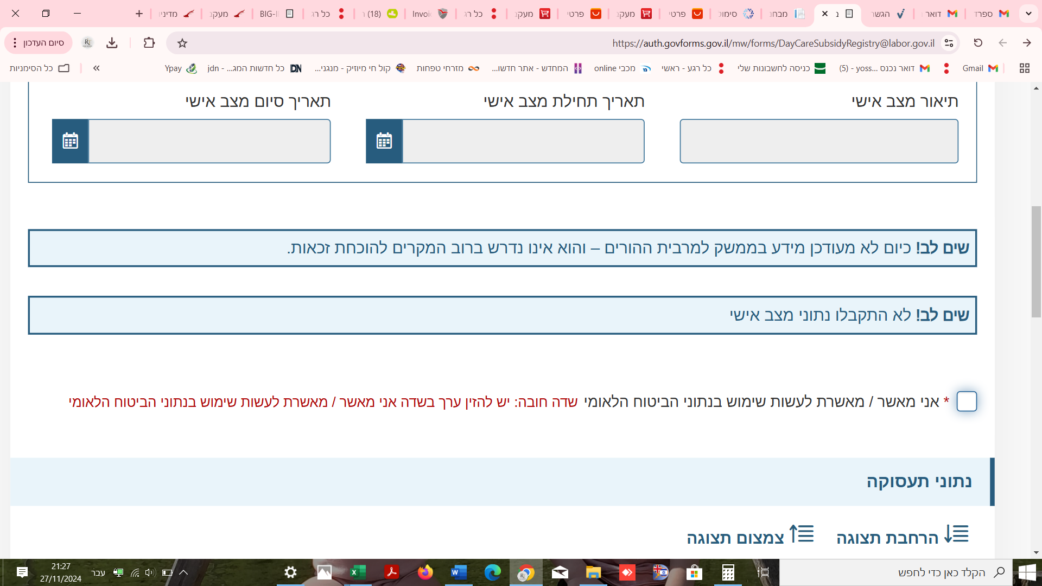
Task: Click the page vertical scrollbar thumb
Action: [x=1036, y=260]
